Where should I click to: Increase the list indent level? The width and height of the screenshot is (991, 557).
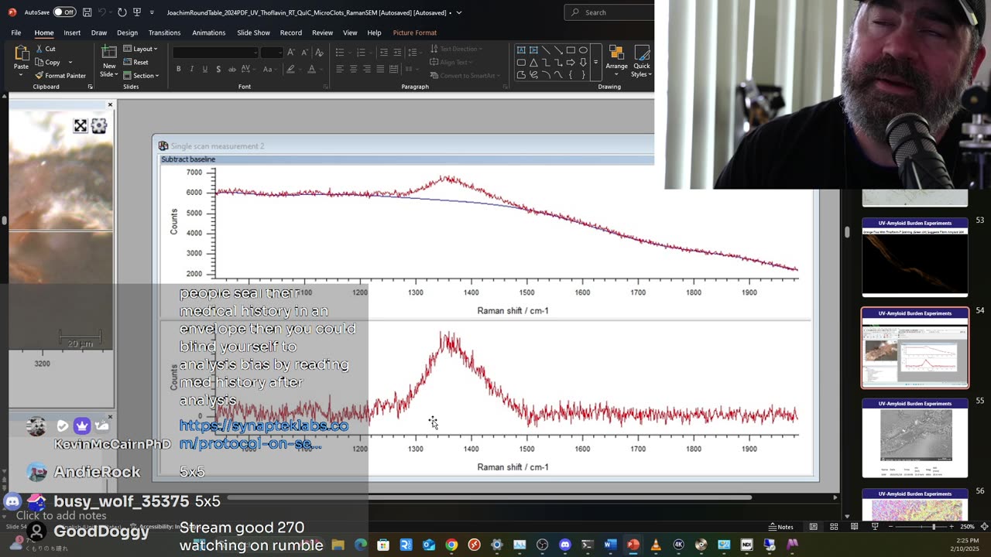(396, 52)
